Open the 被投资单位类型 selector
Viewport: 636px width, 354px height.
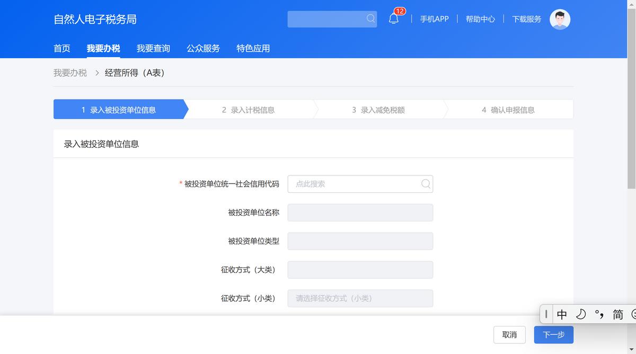tap(360, 241)
